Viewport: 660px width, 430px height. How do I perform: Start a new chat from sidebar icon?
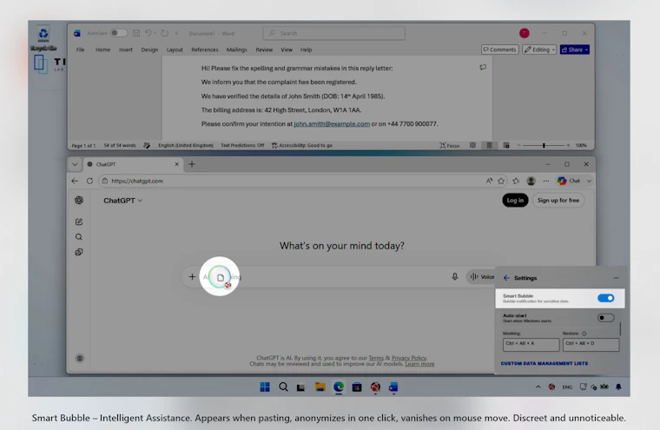[x=79, y=222]
